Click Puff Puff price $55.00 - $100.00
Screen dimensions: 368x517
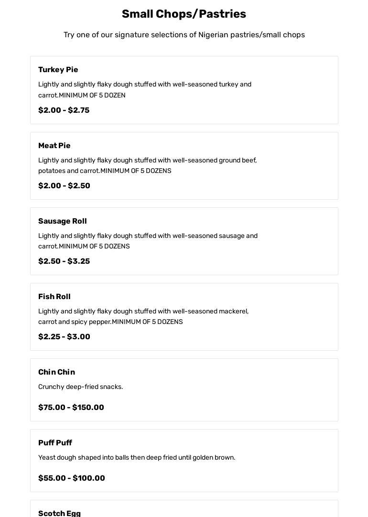coord(72,478)
